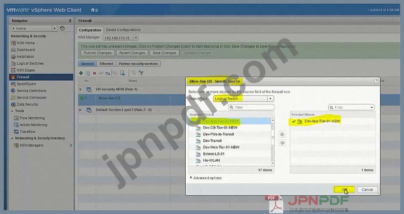Open Logical Switches in navigator

(30, 64)
